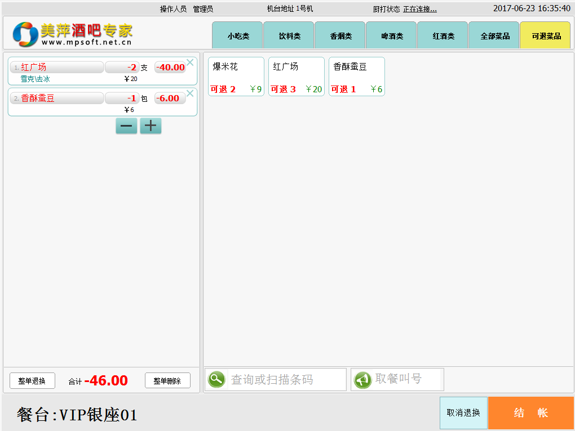
Task: Open the 啤酒类 category tab
Action: pyautogui.click(x=392, y=36)
